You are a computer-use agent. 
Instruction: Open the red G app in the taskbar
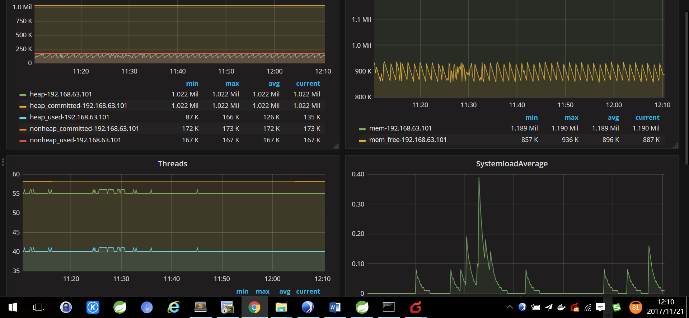coord(416,307)
